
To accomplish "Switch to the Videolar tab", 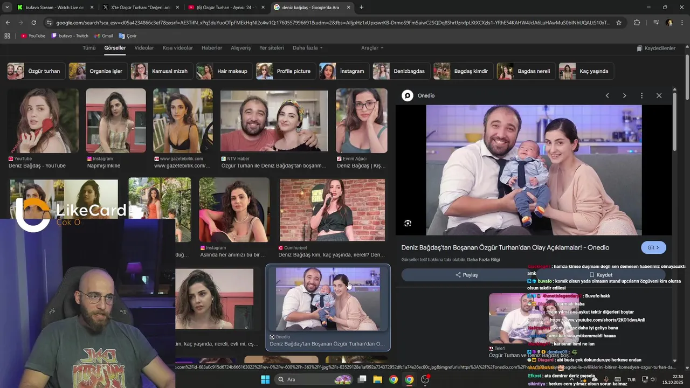I will 144,48.
